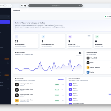The image size is (111, 111).
Task: Open the View events link
Action: click(x=60, y=79)
